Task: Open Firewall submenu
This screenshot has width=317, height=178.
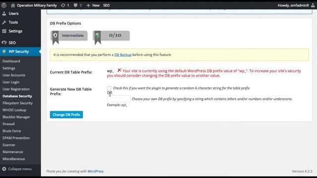Action: pos(8,124)
